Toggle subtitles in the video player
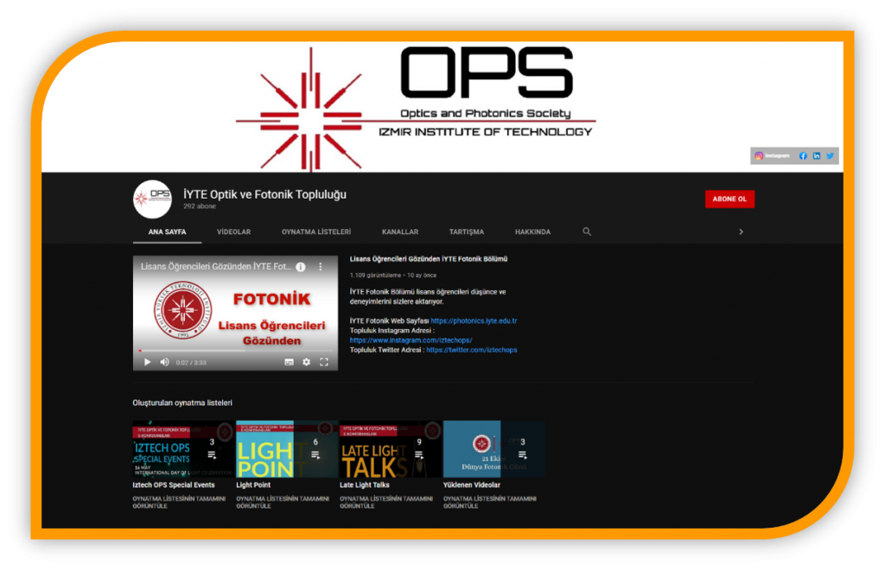This screenshot has height=570, width=885. [x=290, y=362]
